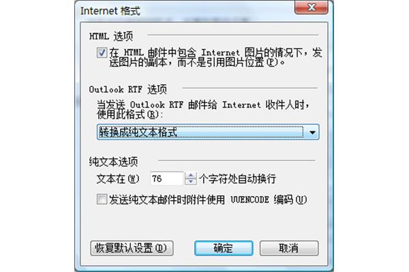Click the wrap width field showing 76
The image size is (409, 272).
167,179
